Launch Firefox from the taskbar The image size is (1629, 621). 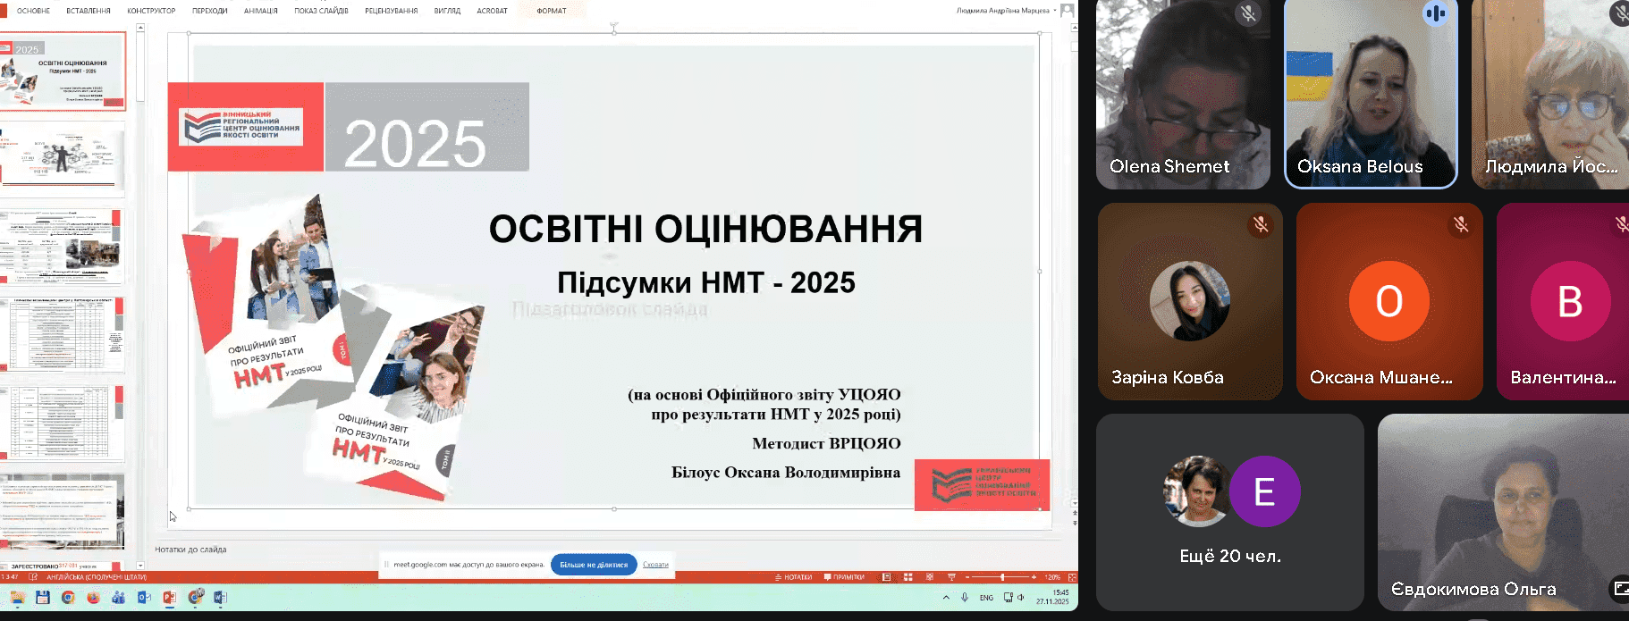click(93, 597)
